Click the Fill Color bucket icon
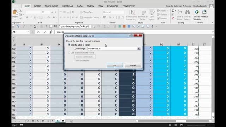The width and height of the screenshot is (226, 127). (x=49, y=17)
